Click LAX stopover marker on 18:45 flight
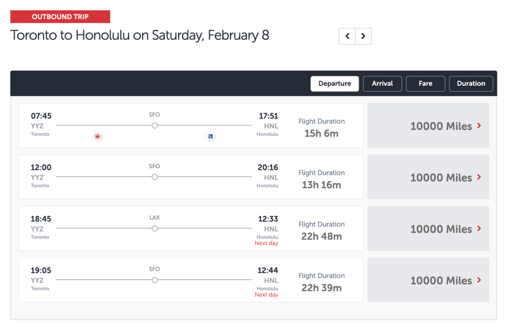This screenshot has height=327, width=505. [155, 228]
